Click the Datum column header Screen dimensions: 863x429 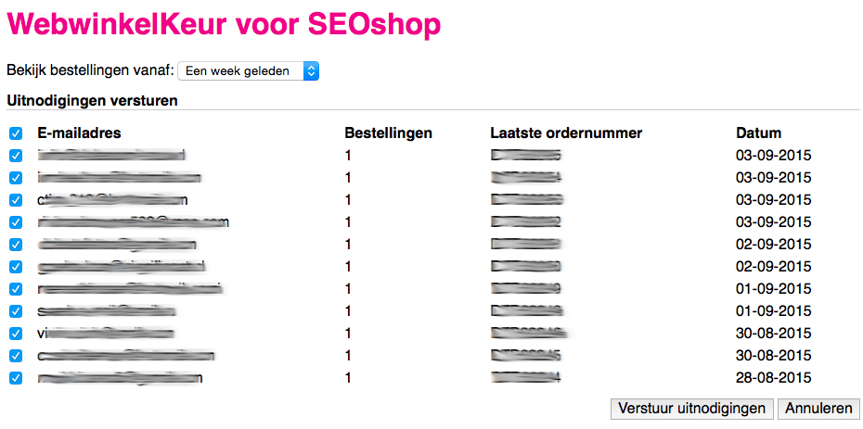click(758, 133)
